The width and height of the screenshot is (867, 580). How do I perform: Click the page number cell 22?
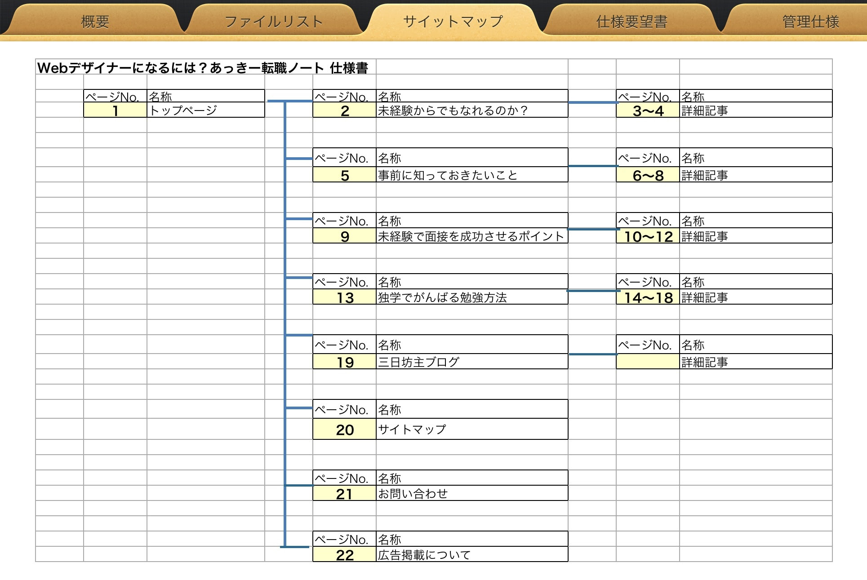click(345, 554)
